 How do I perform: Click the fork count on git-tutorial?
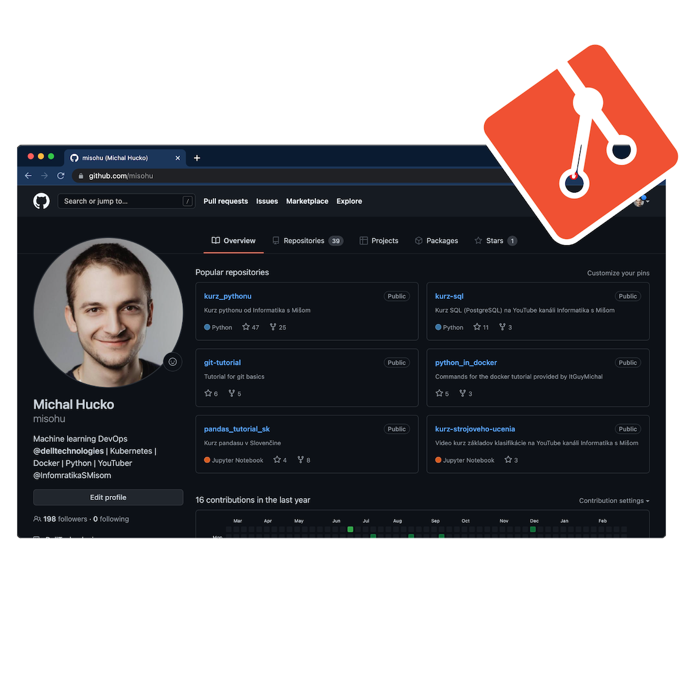point(235,393)
